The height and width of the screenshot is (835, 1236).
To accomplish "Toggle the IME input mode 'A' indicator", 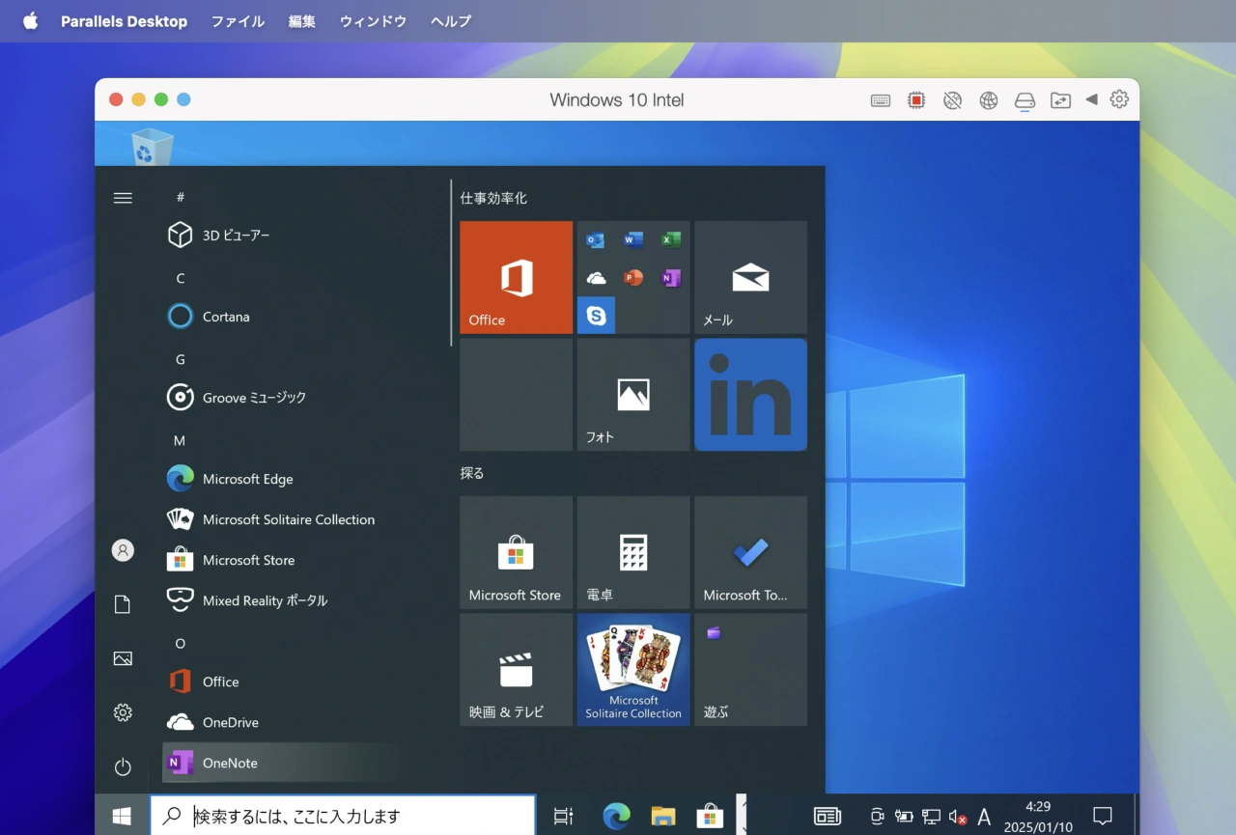I will click(x=984, y=817).
